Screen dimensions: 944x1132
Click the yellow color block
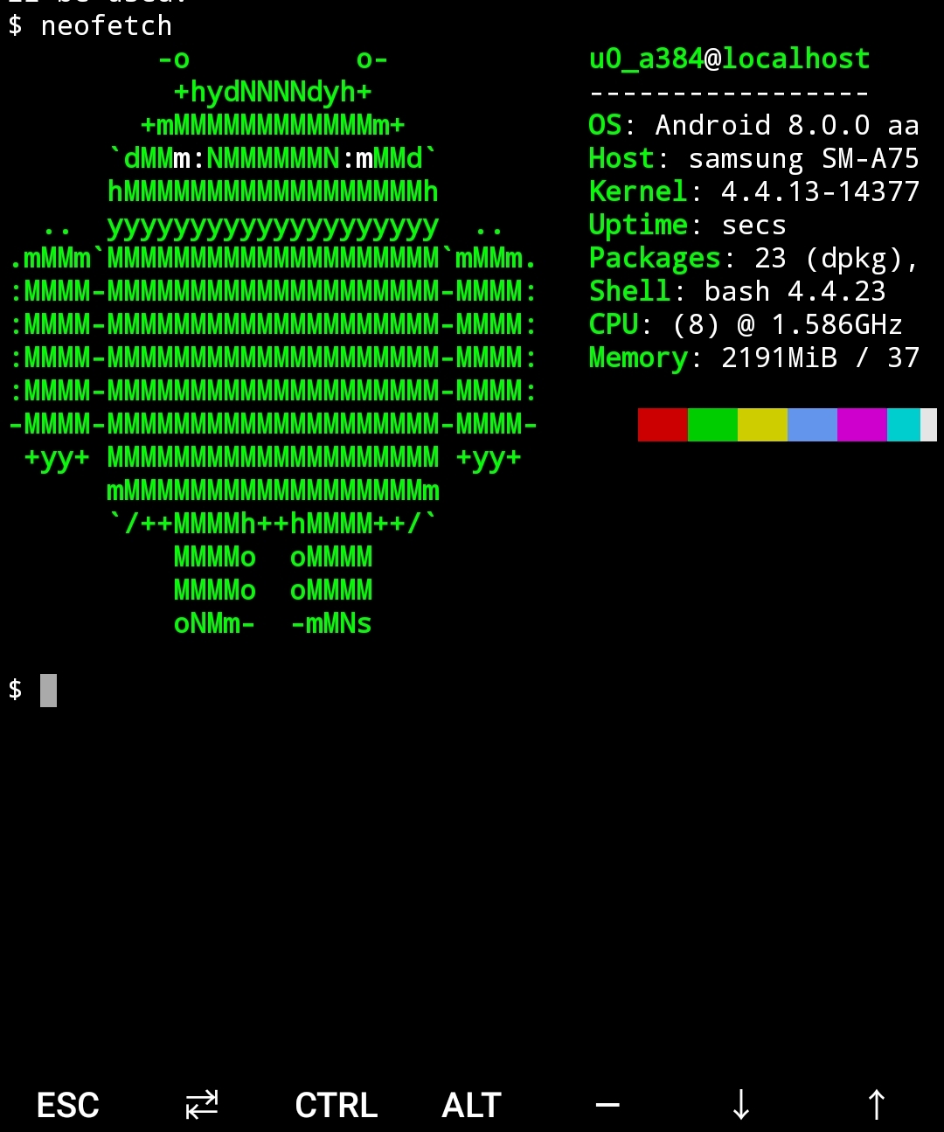(762, 424)
